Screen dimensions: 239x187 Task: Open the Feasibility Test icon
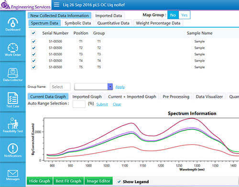13,123
